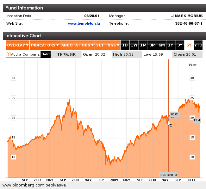The image size is (206, 189).
Task: Select the 3Y chart range
Action: click(180, 45)
